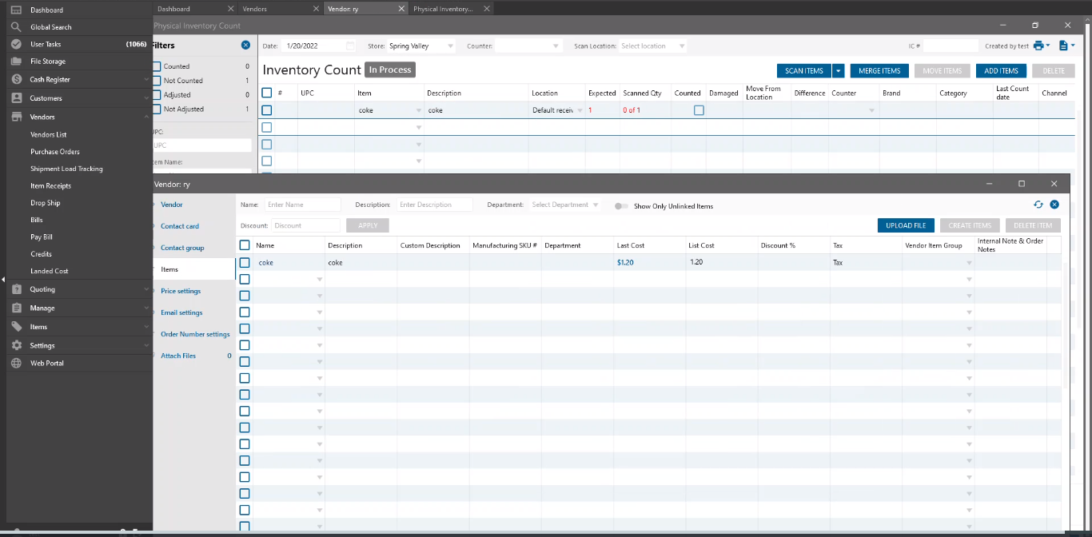The width and height of the screenshot is (1092, 537).
Task: Tick the Counted checkbox in coke row
Action: (x=699, y=110)
